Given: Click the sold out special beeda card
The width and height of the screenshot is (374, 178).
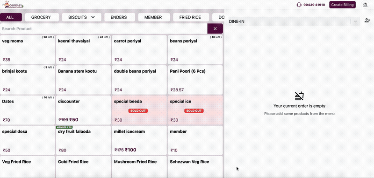Looking at the screenshot, I should [x=139, y=110].
